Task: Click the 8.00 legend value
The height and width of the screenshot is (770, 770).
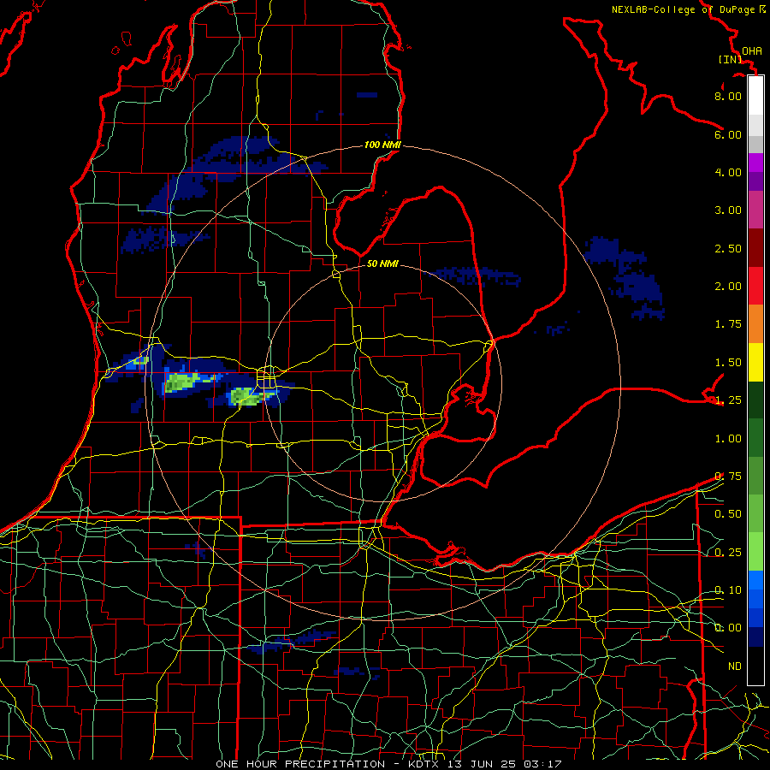Action: click(x=728, y=96)
